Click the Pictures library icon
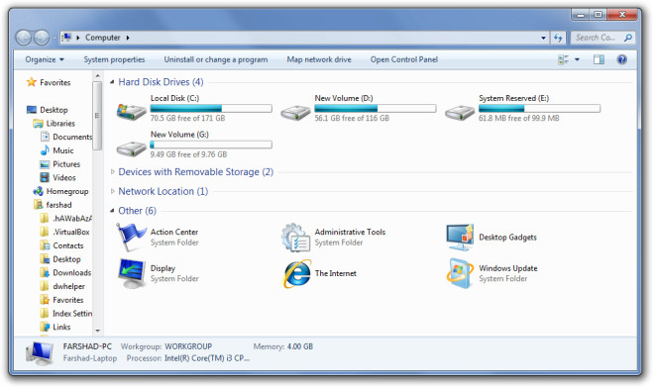The width and height of the screenshot is (654, 388). 45,164
